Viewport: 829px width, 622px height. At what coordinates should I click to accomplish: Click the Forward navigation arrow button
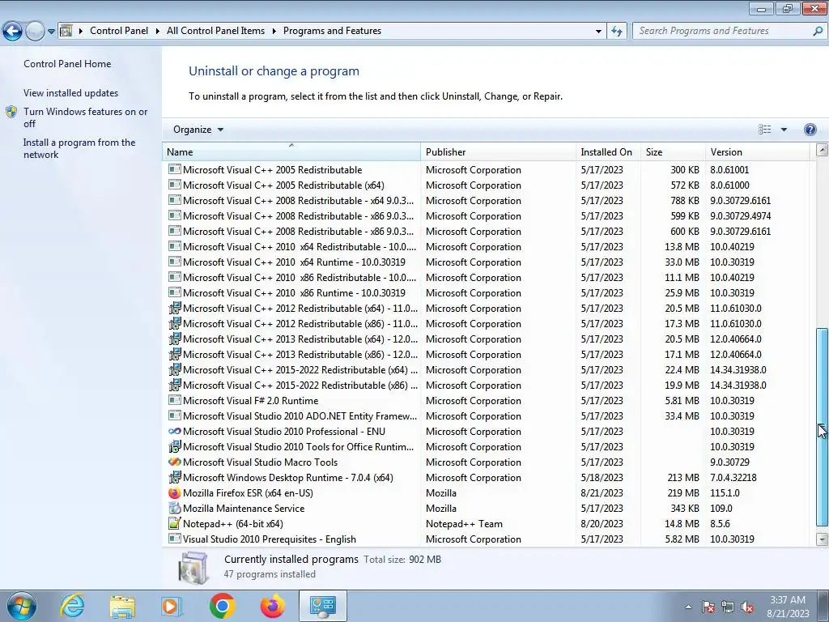click(x=35, y=32)
